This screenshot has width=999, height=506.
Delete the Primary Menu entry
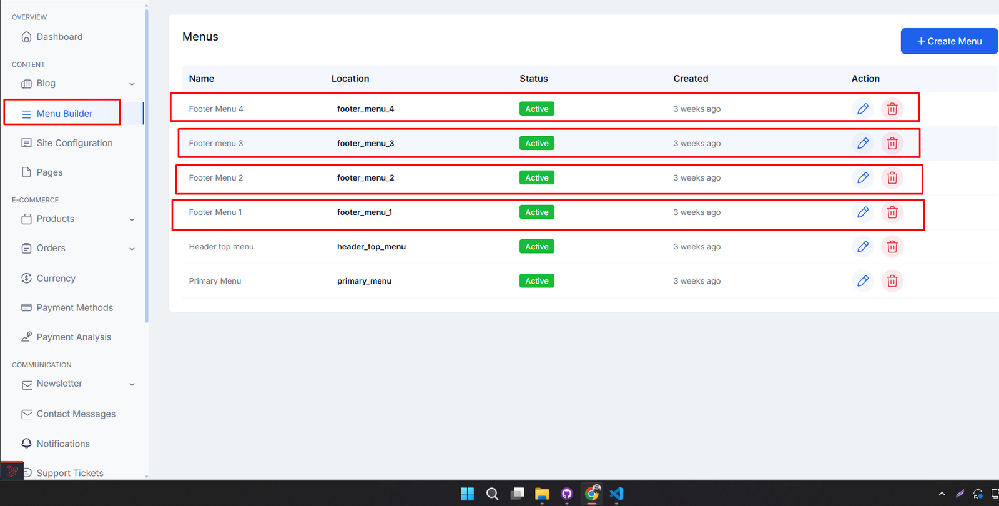[892, 281]
